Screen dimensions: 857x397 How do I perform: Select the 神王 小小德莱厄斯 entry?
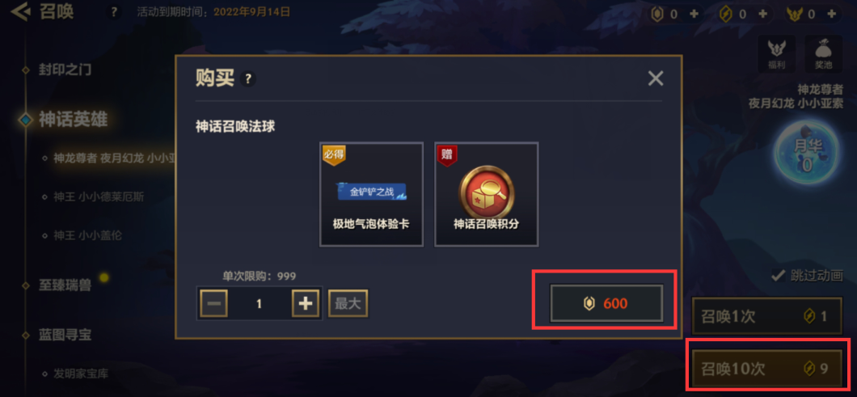[x=99, y=196]
